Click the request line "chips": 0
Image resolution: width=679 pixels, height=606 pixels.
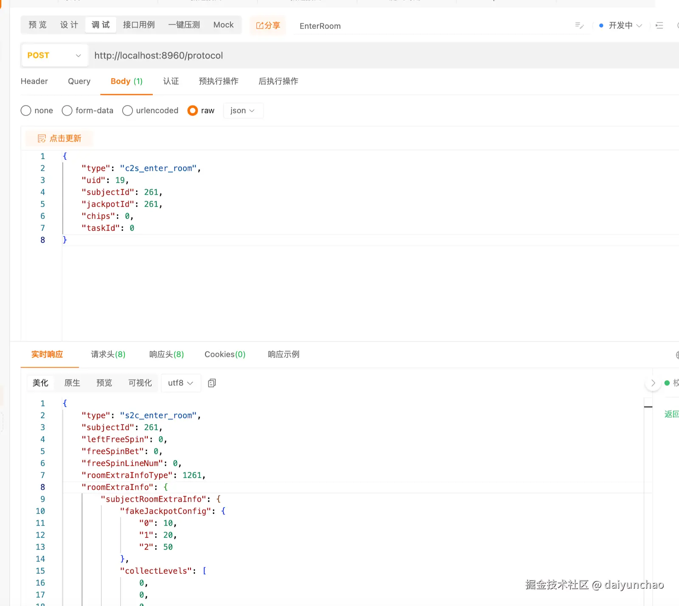[107, 216]
